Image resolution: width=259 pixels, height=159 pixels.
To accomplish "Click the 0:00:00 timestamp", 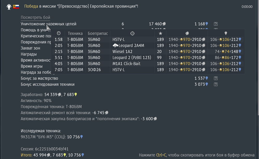I will point(247,7).
